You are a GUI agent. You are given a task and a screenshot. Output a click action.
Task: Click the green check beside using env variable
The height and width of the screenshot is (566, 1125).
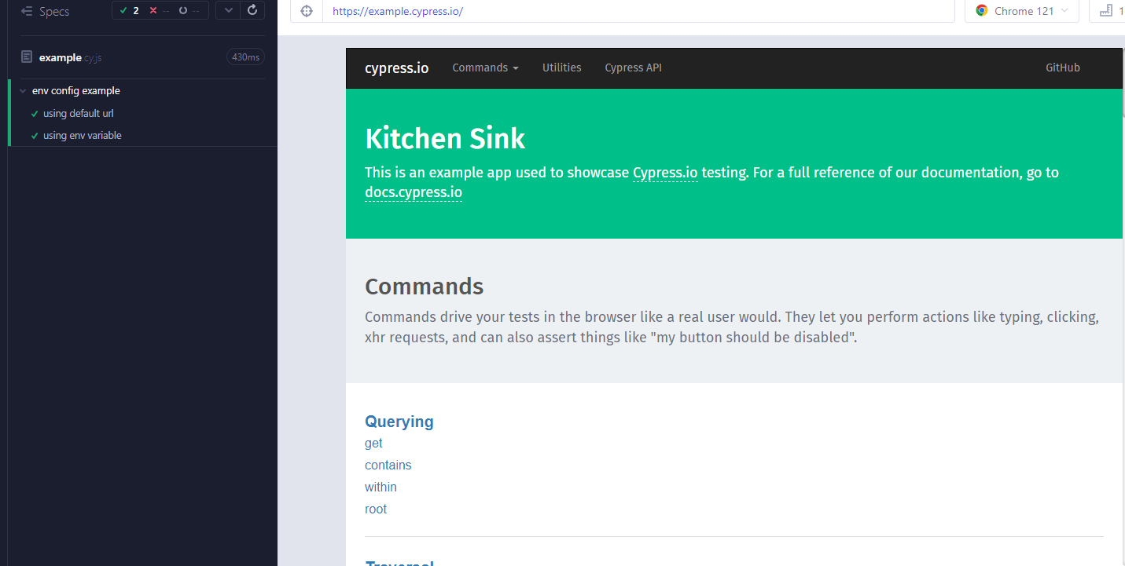35,136
